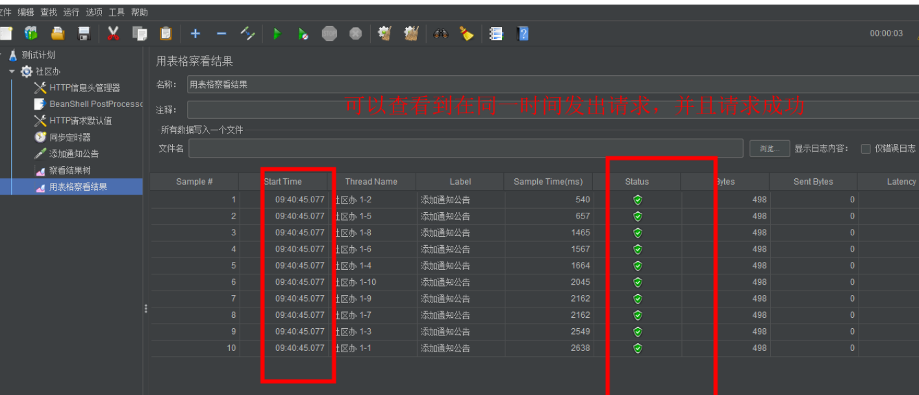Sort by the Start Time column header
The image size is (919, 395).
[x=283, y=182]
